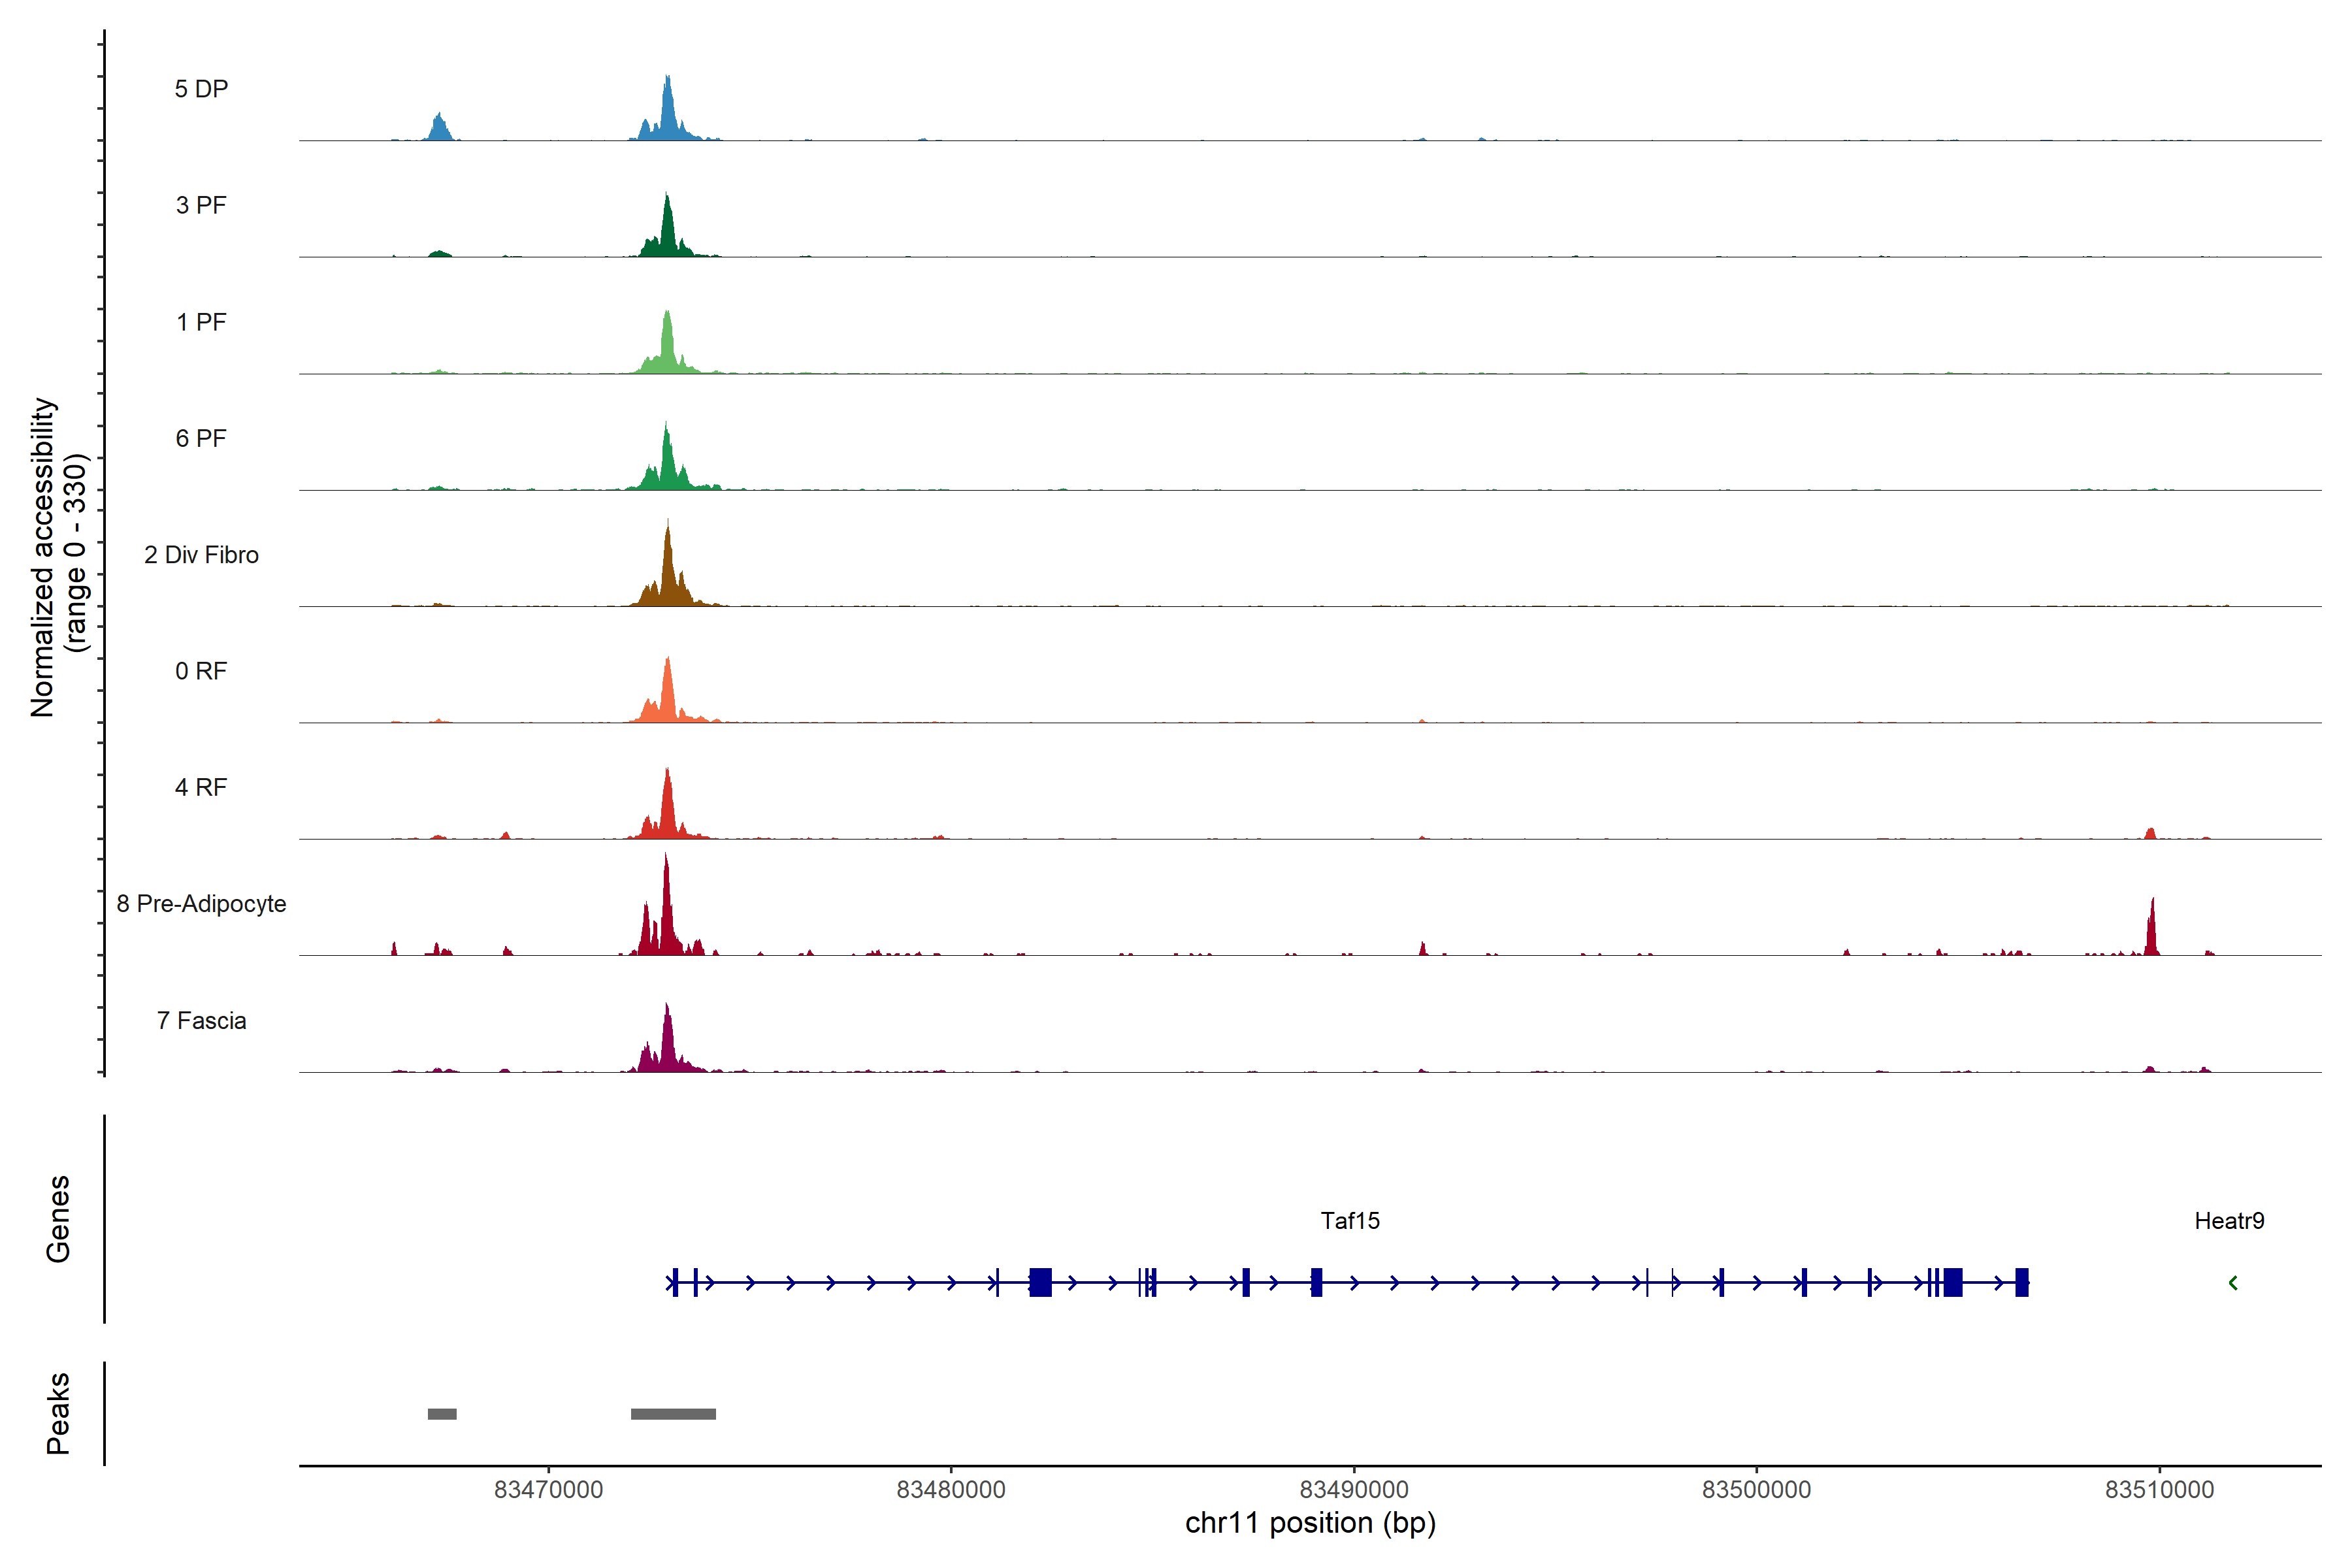Click the smaller gray peak bar

(442, 1413)
